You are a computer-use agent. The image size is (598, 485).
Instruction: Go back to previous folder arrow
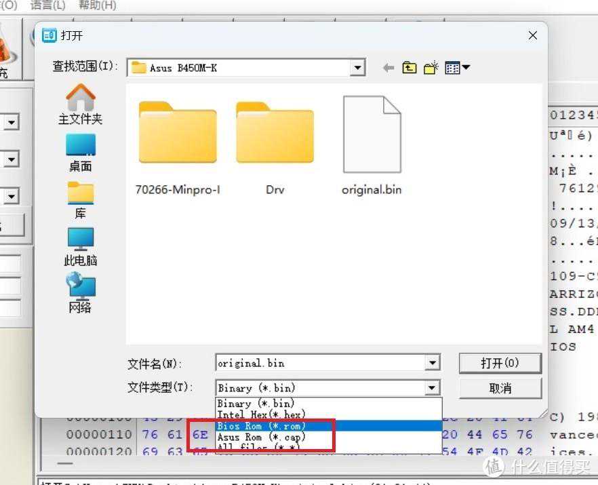pyautogui.click(x=388, y=68)
